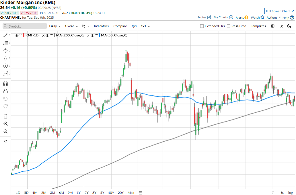Select the 20Y time range
Screen dimensions: 296x195
coord(121,192)
